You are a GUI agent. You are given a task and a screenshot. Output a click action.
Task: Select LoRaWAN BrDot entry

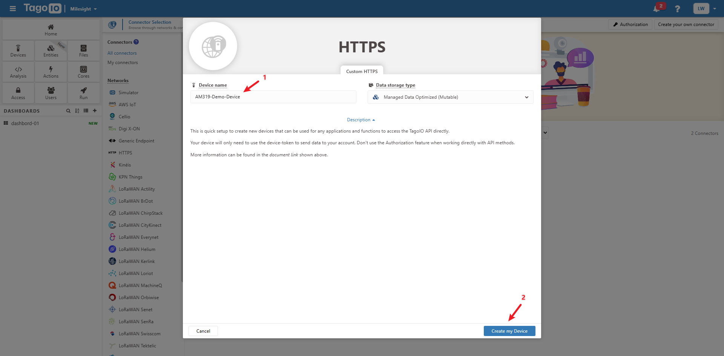tap(135, 201)
